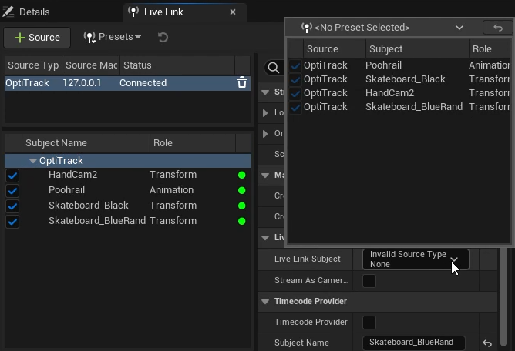This screenshot has height=351, width=515.
Task: Close the Live Link tab
Action: [x=233, y=12]
